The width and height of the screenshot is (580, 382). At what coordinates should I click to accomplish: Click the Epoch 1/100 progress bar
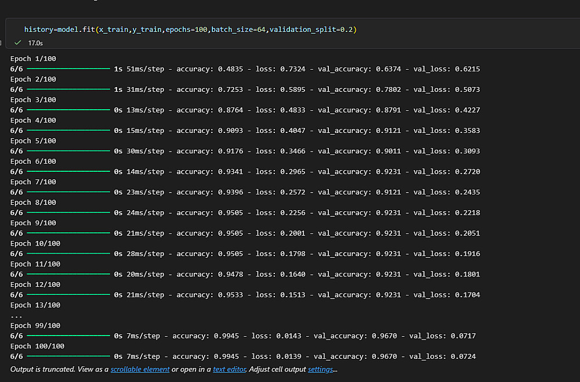[68, 69]
